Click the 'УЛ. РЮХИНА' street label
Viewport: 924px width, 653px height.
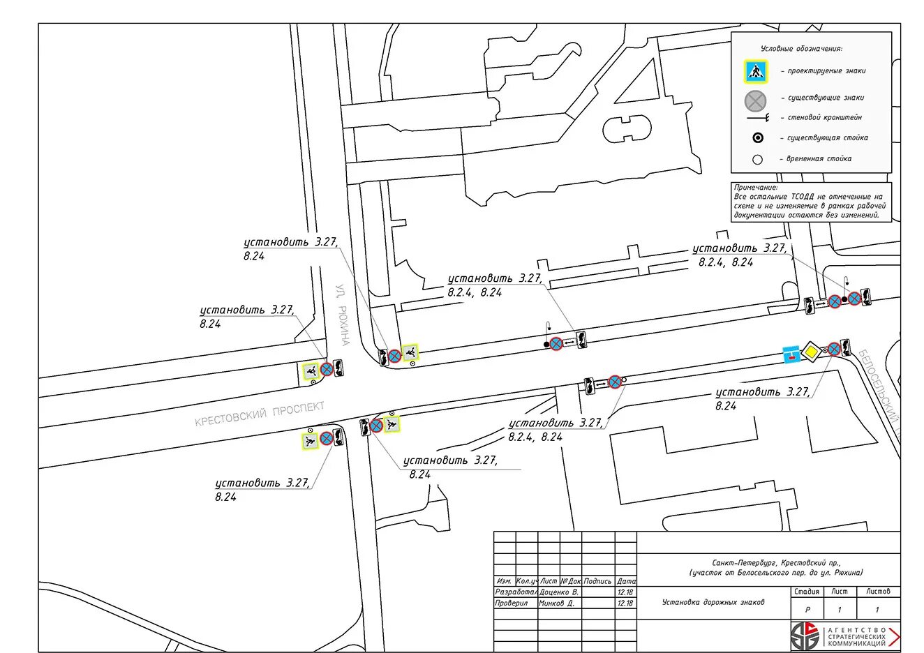[x=342, y=314]
